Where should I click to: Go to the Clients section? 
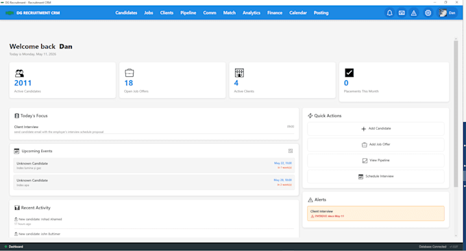click(167, 13)
